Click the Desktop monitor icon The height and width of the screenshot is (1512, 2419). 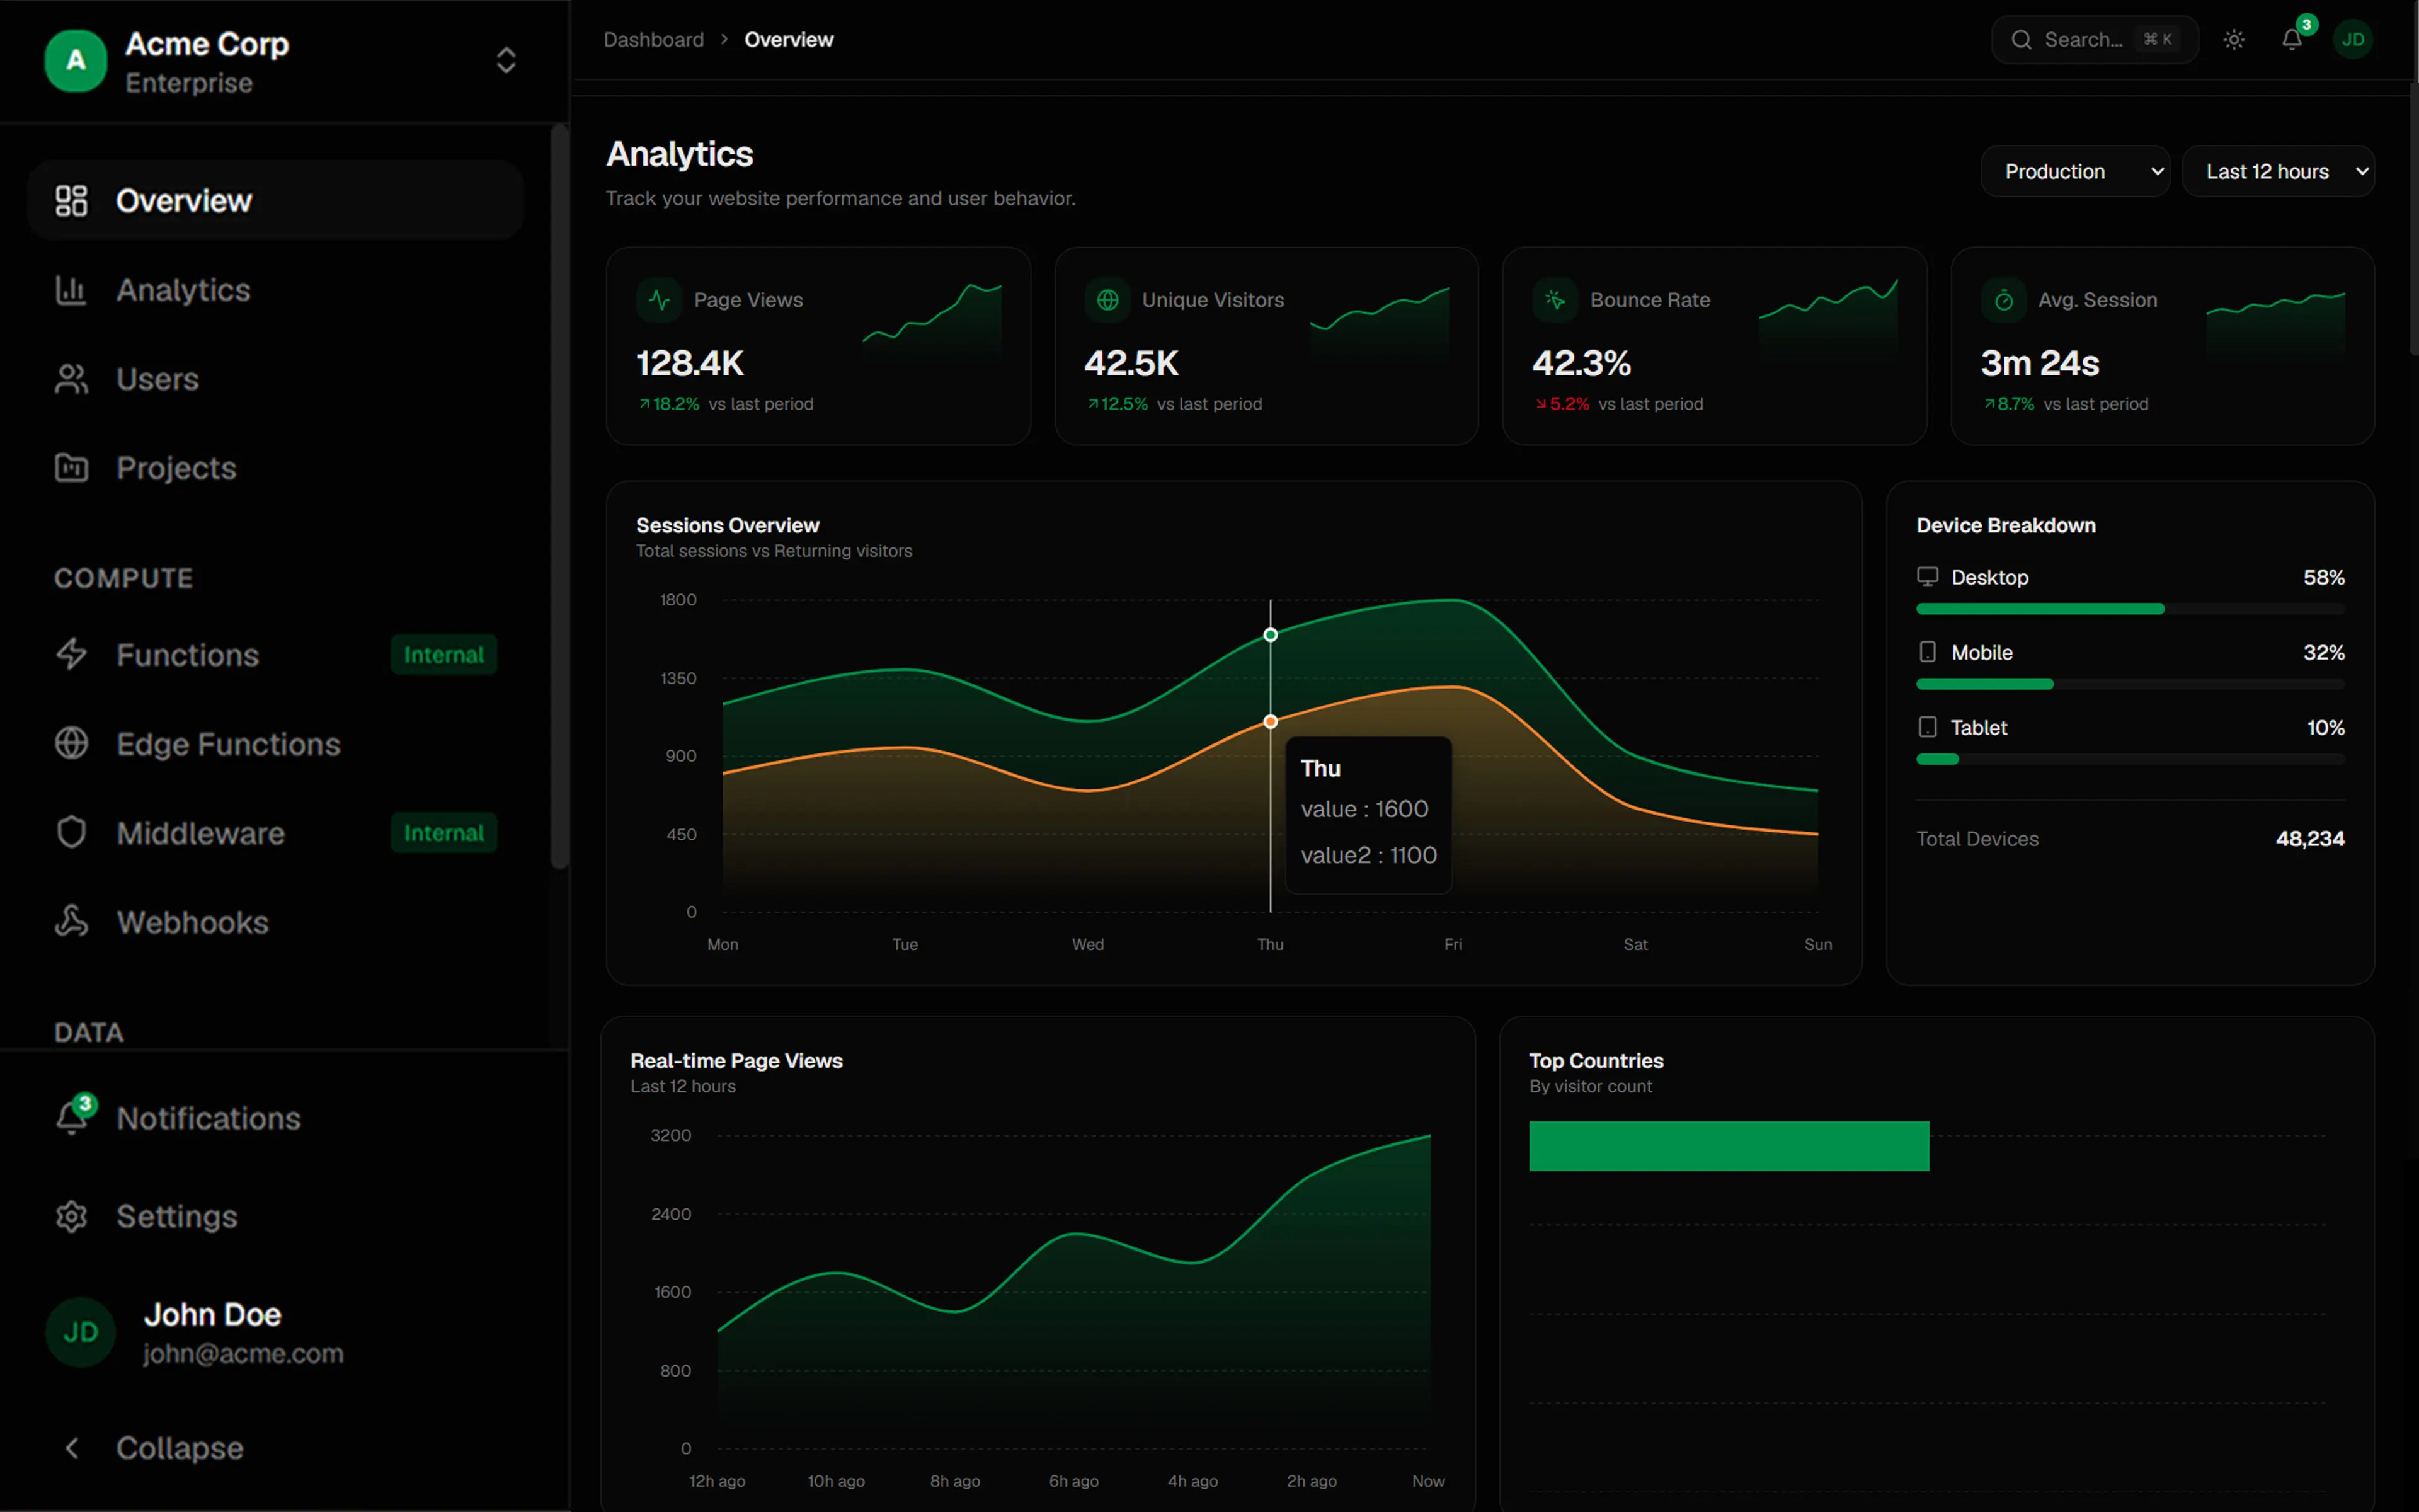point(1928,577)
